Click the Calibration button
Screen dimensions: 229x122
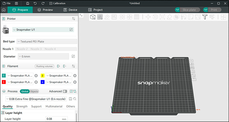click(57, 3)
